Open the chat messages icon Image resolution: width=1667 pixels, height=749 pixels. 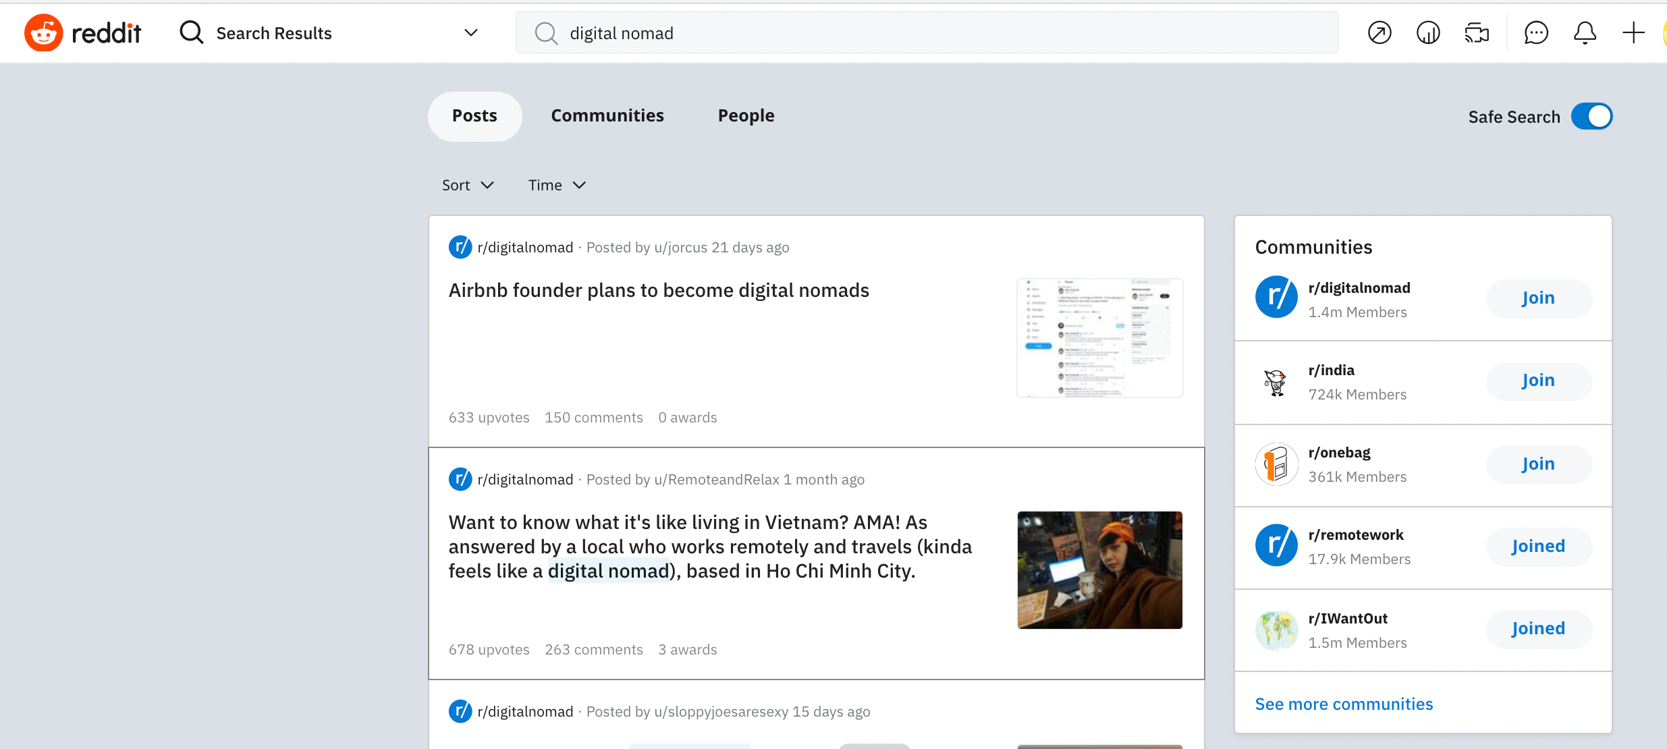(x=1536, y=32)
